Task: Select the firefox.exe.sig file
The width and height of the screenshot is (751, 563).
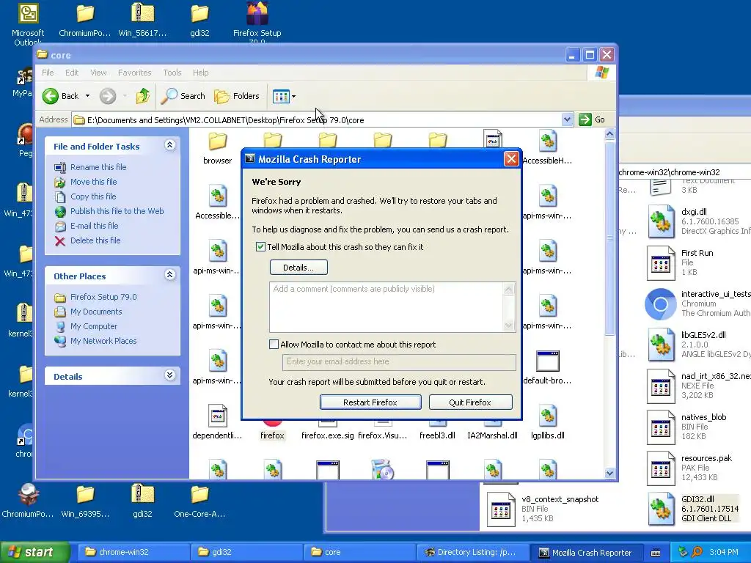Action: point(328,435)
